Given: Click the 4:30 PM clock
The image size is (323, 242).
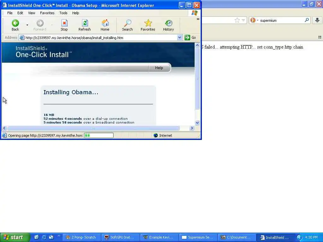Looking at the screenshot, I should click(x=311, y=238).
